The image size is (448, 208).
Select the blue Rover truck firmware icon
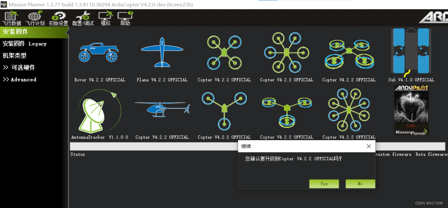(x=98, y=53)
